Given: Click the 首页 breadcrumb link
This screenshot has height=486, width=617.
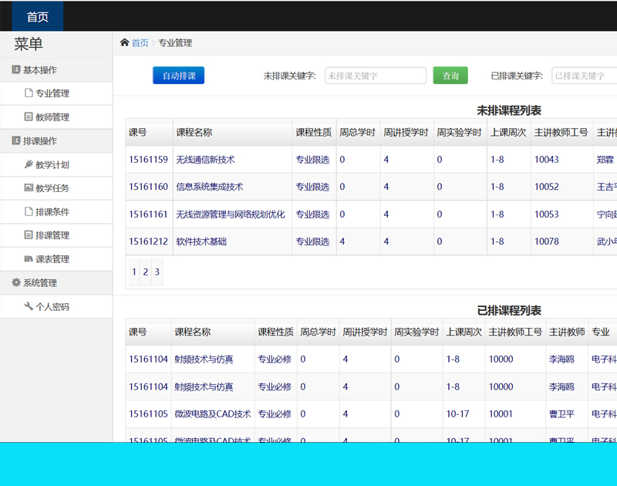Looking at the screenshot, I should [x=140, y=43].
